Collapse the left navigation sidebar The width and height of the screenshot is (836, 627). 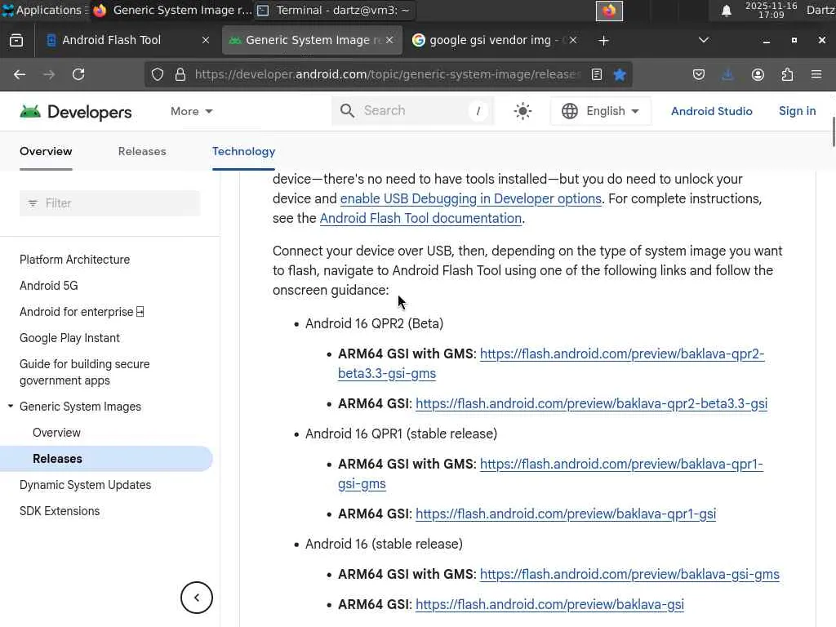pyautogui.click(x=197, y=598)
